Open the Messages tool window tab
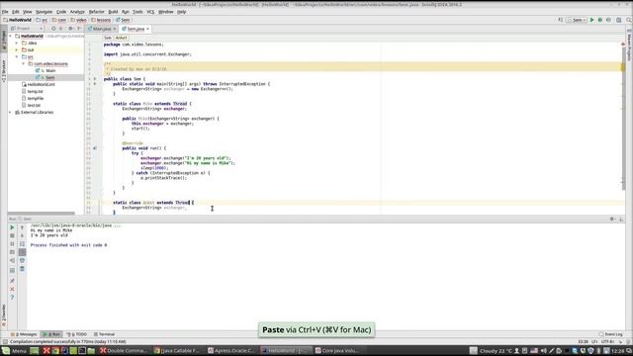Image resolution: width=633 pixels, height=356 pixels. pyautogui.click(x=24, y=334)
